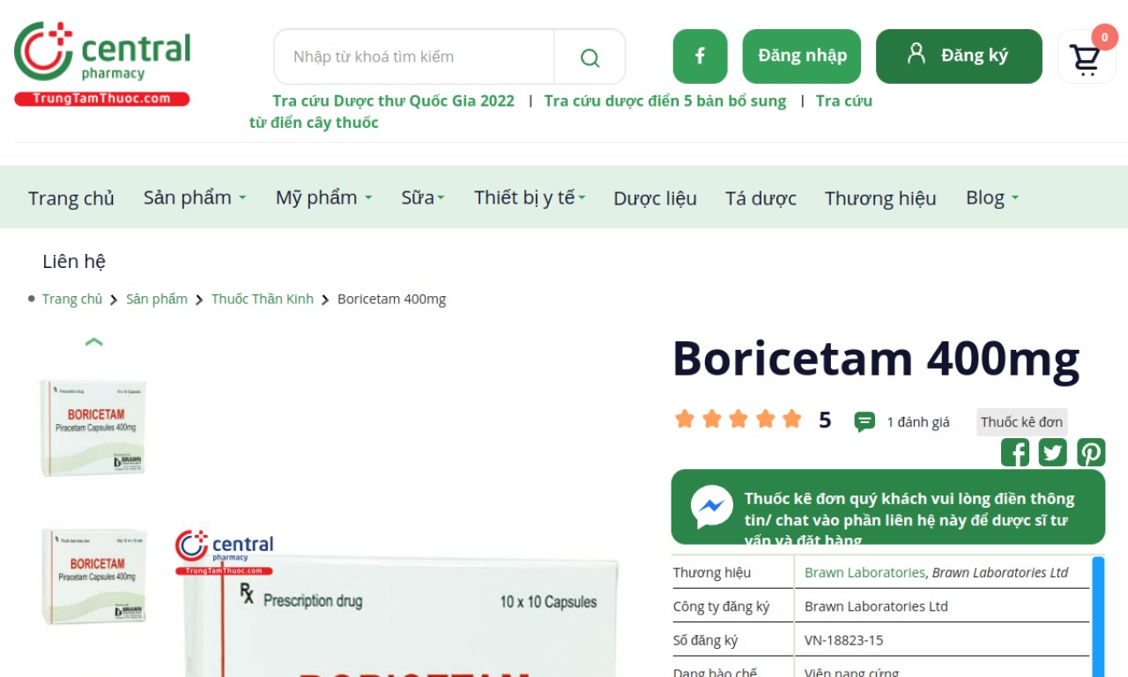Go to Trang chủ in navigation bar
Screen dimensions: 1128x677
(71, 198)
